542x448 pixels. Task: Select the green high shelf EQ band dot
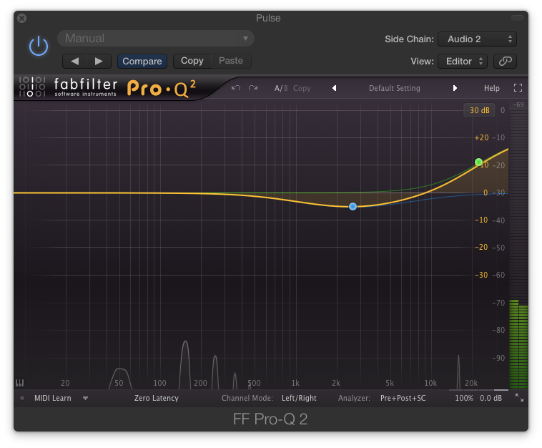[x=478, y=162]
